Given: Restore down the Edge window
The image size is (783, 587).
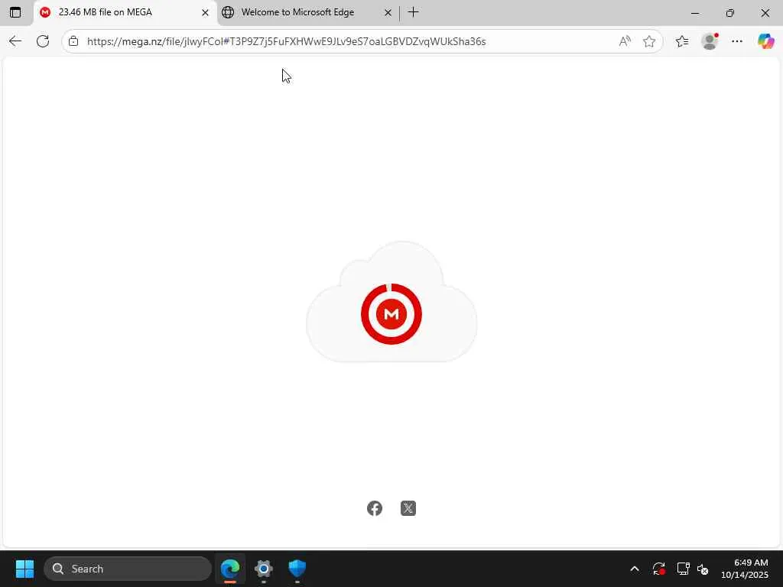Looking at the screenshot, I should [730, 13].
